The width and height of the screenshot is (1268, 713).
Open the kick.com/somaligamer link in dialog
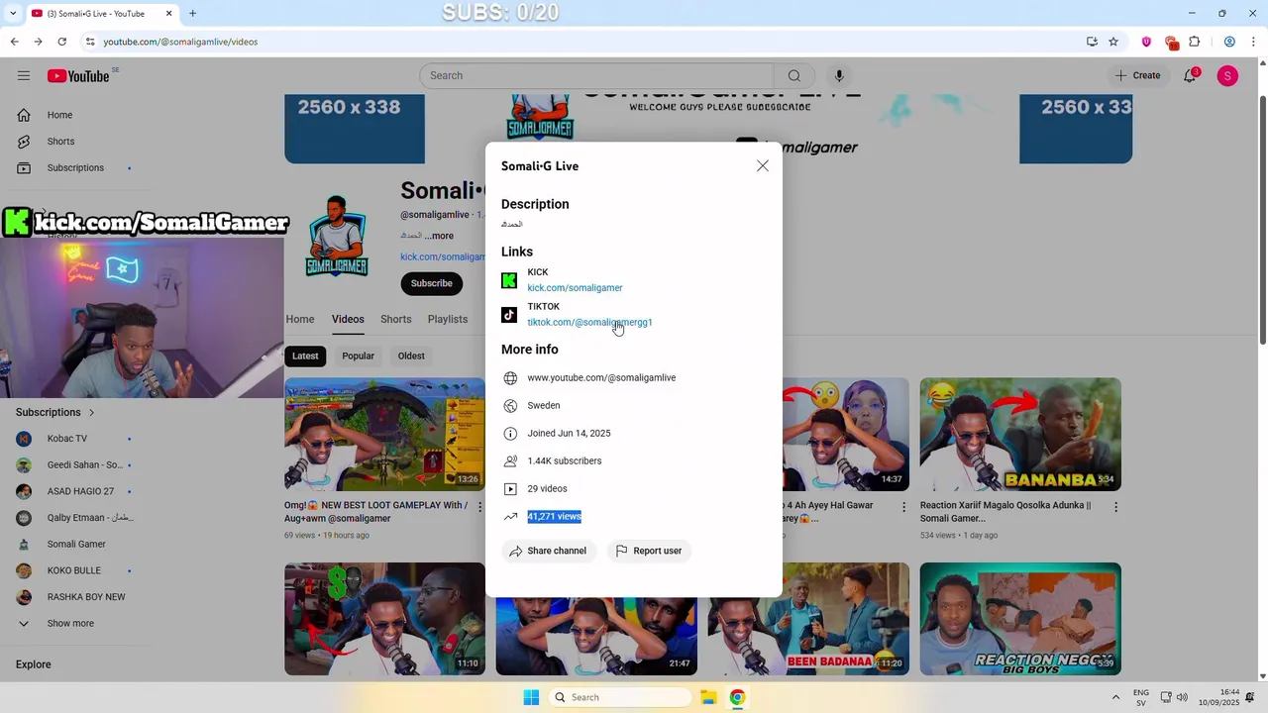pos(575,288)
